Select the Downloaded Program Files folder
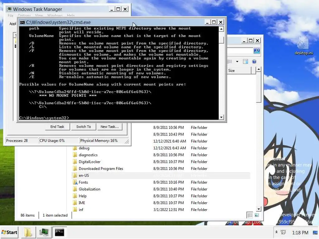This screenshot has height=239, width=319. click(x=101, y=169)
